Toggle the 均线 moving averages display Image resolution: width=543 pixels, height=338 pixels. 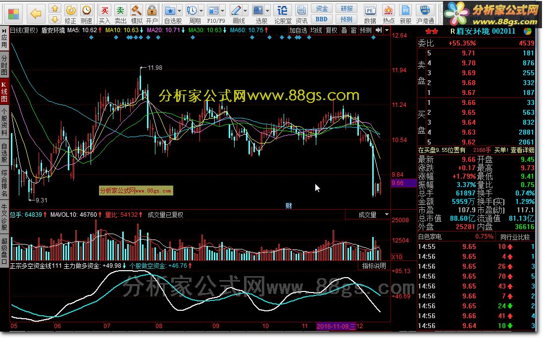tap(316, 30)
